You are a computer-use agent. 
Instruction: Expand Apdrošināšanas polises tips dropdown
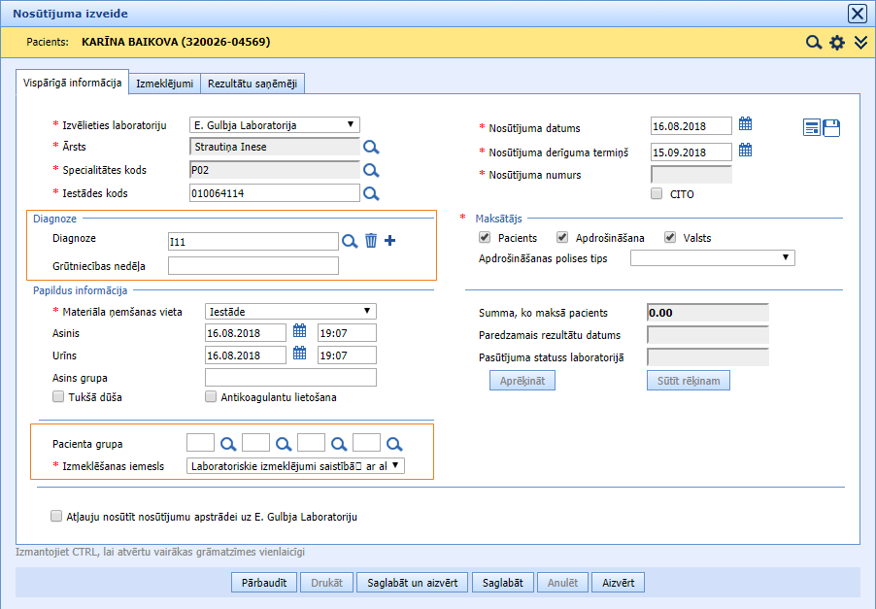click(712, 258)
